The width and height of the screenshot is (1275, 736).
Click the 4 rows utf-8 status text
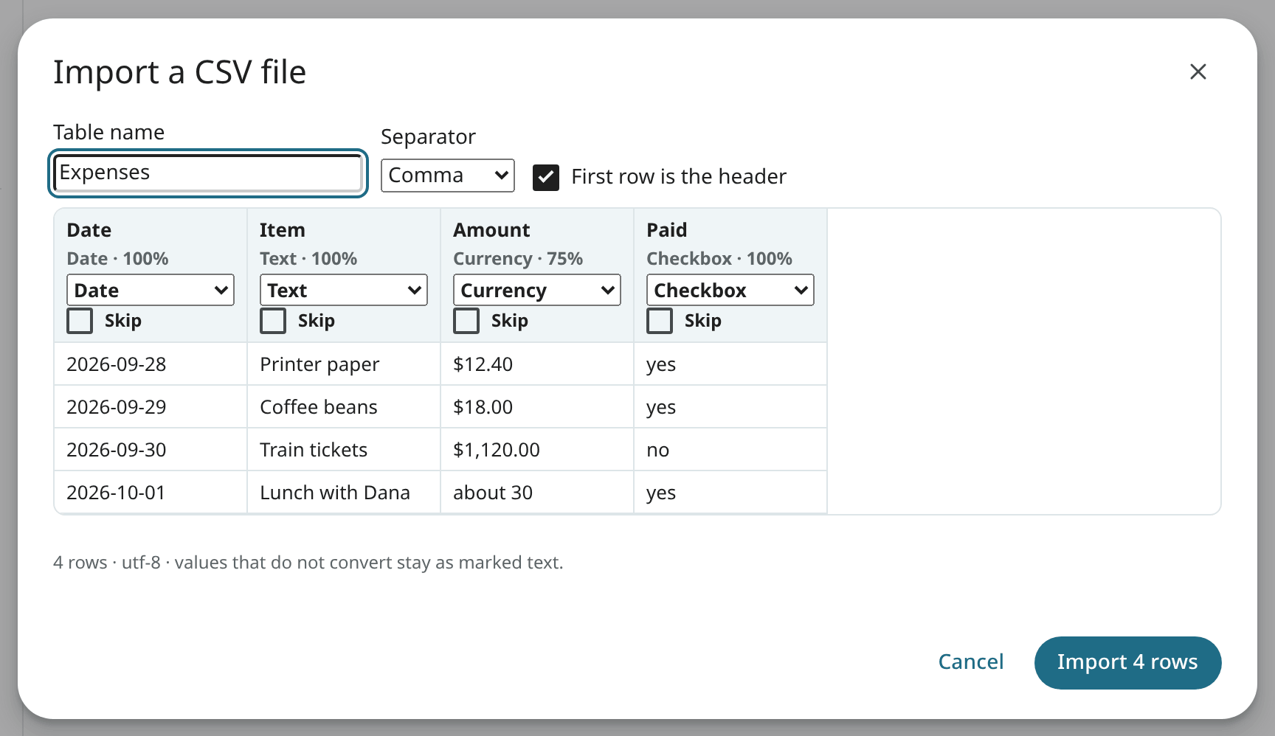[308, 563]
